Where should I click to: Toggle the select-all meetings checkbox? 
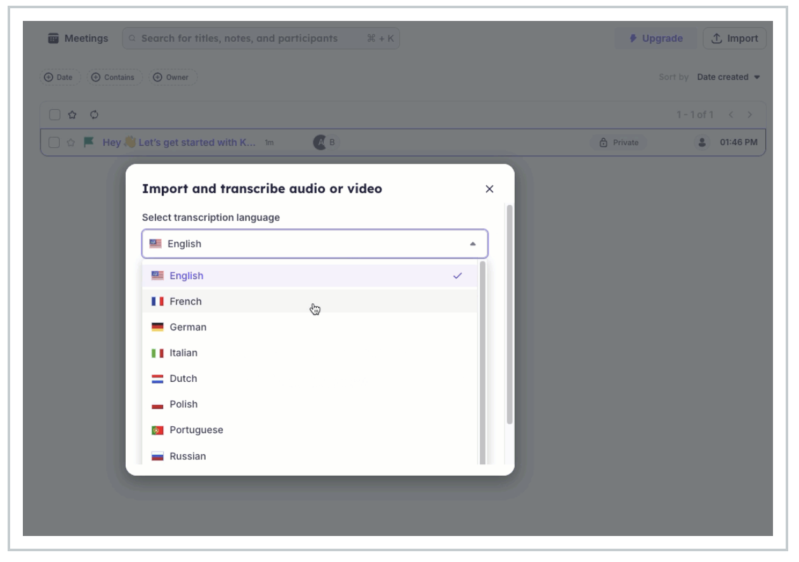pyautogui.click(x=55, y=115)
